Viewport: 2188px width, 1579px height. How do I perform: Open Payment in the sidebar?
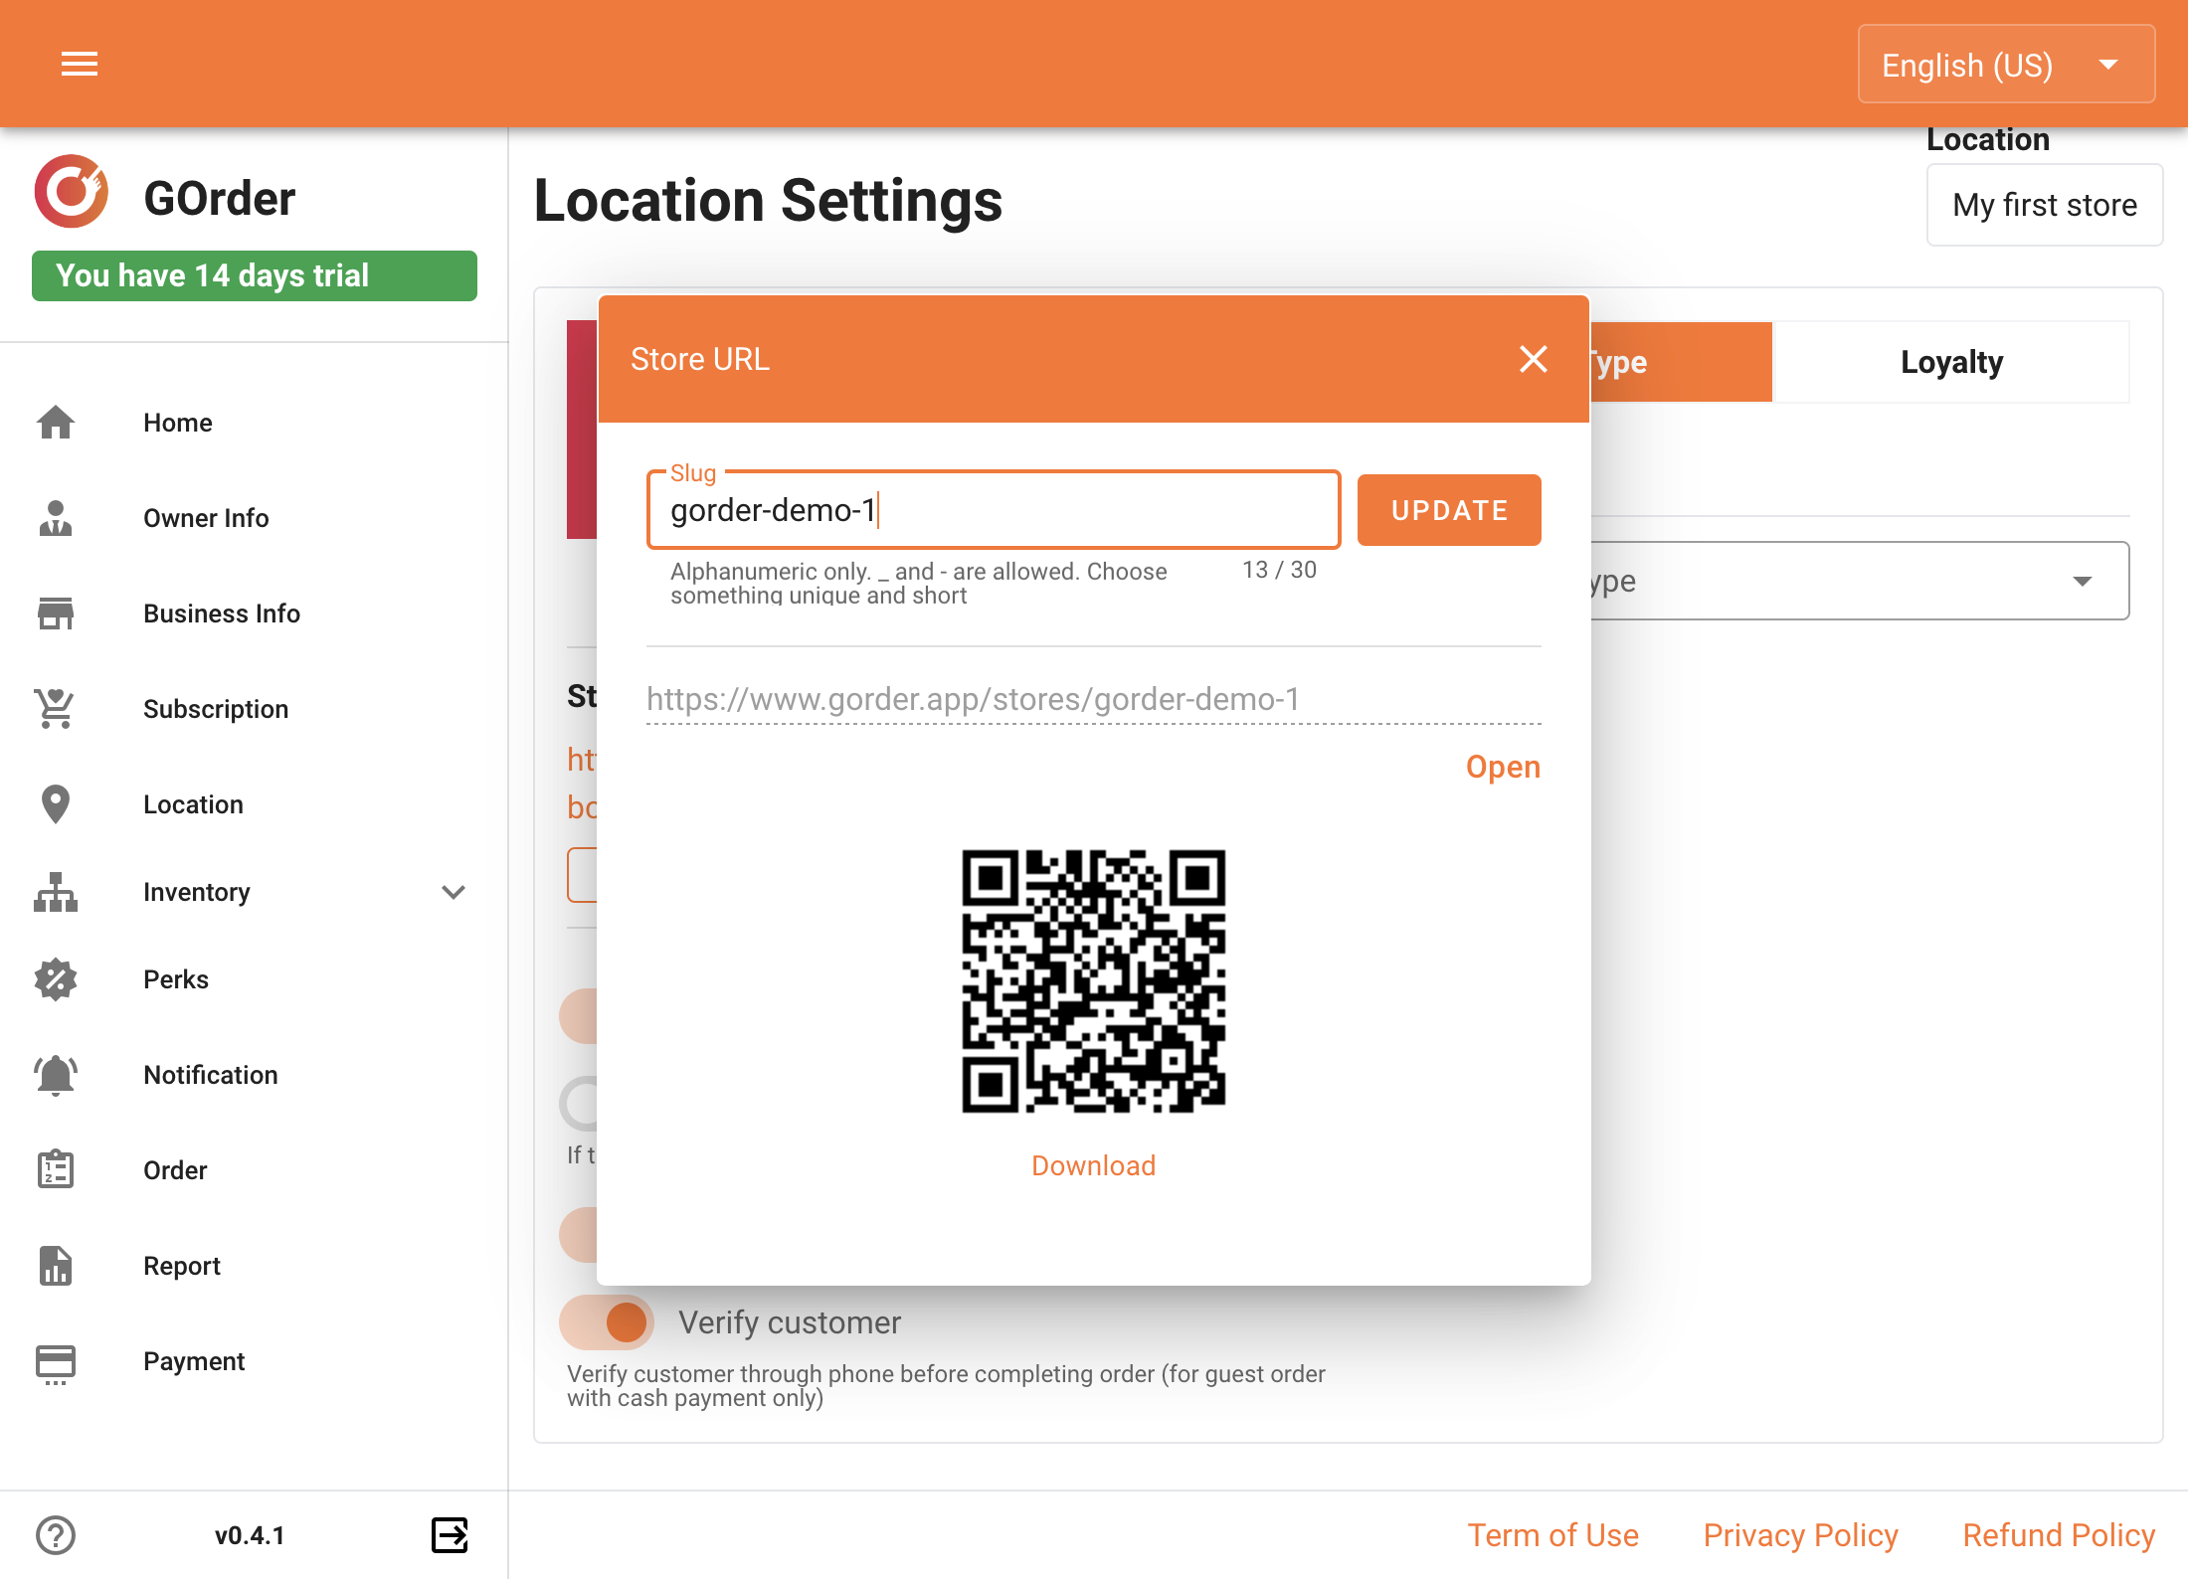pos(194,1361)
